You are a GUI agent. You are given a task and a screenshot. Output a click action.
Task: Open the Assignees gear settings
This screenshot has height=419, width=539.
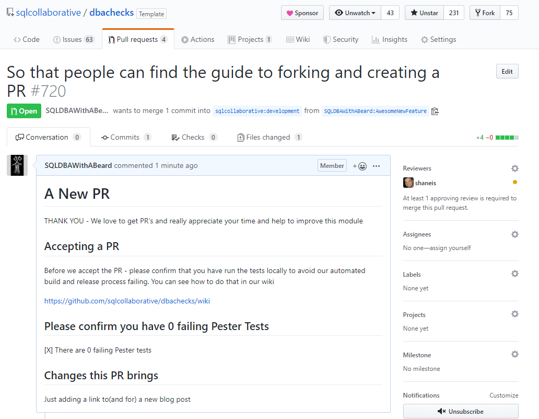pyautogui.click(x=514, y=234)
